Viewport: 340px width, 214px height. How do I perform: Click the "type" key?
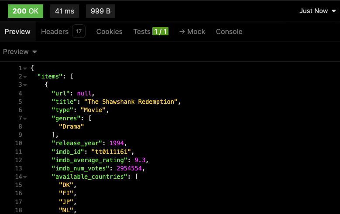(62, 110)
